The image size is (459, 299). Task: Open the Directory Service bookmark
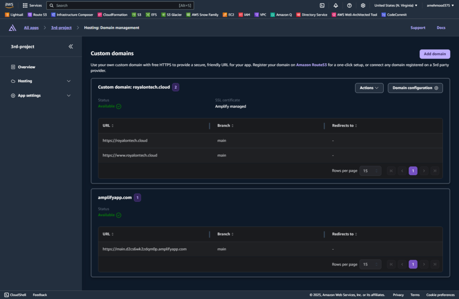312,15
